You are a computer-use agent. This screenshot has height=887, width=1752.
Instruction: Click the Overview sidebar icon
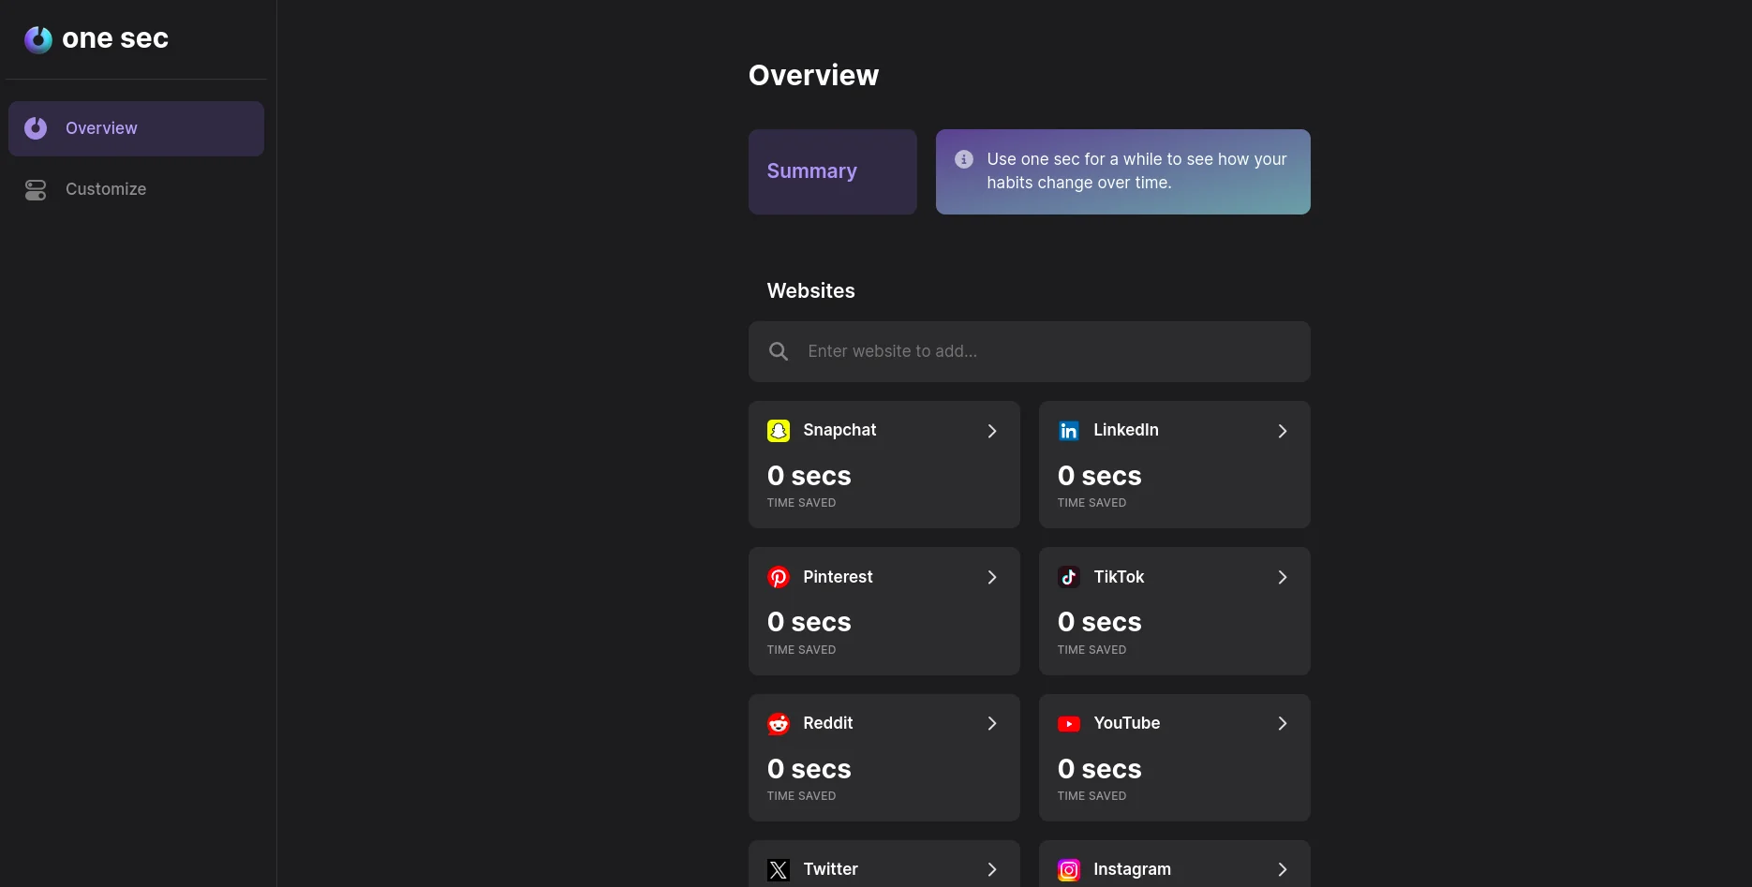pyautogui.click(x=36, y=128)
